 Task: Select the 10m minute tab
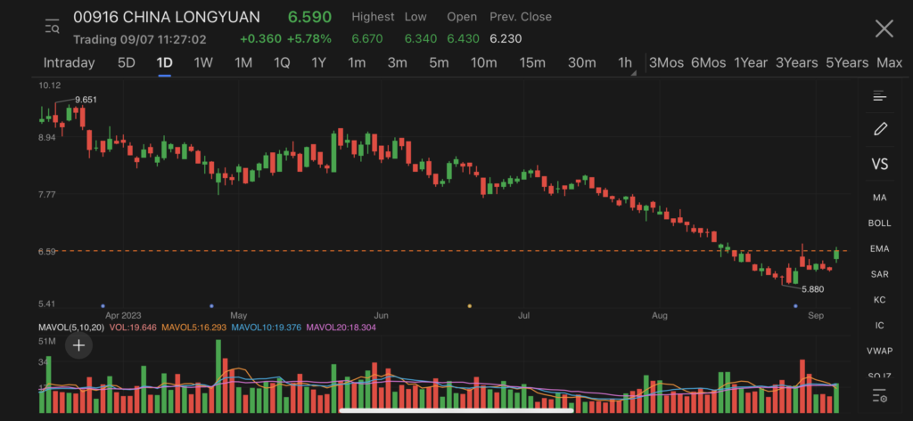click(483, 63)
